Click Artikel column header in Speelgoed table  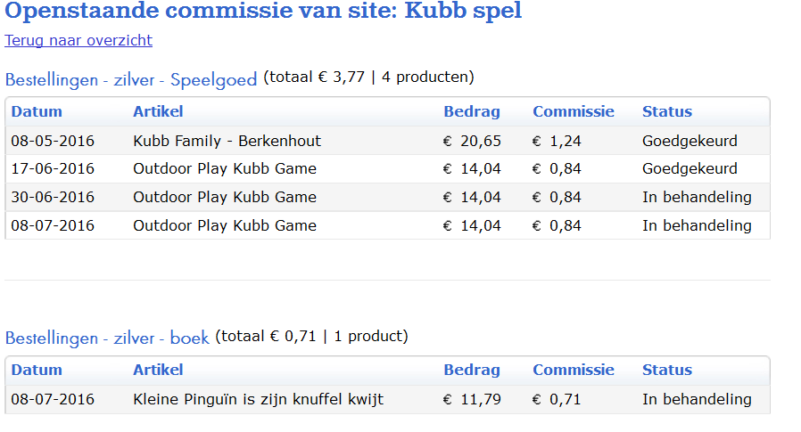pos(158,111)
